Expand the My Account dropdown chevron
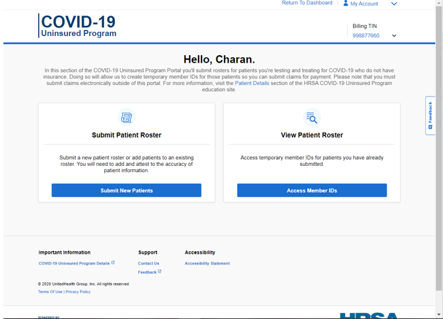443x319 pixels. (x=394, y=3)
